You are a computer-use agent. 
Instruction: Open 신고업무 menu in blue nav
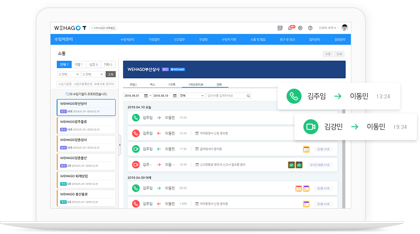click(x=179, y=39)
